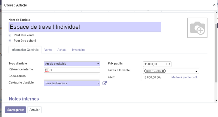Viewport: 218px width, 117px height.
Task: Open external link for Catégorie d'article
Action: (x=104, y=83)
